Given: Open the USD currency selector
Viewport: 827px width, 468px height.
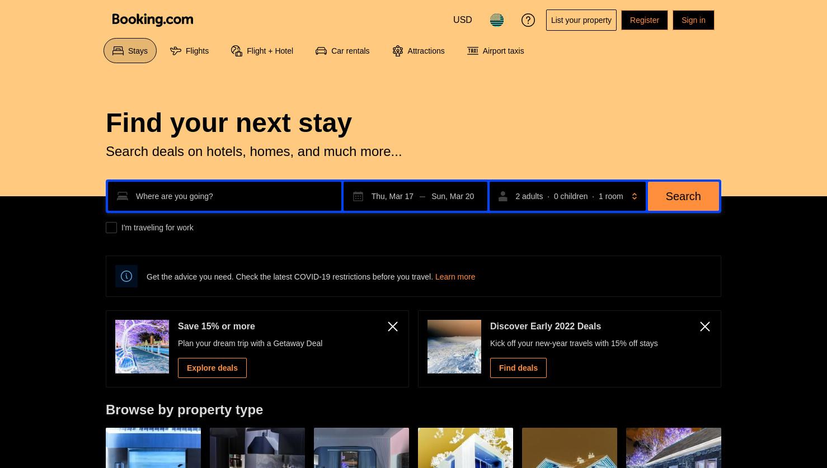Looking at the screenshot, I should 463,20.
